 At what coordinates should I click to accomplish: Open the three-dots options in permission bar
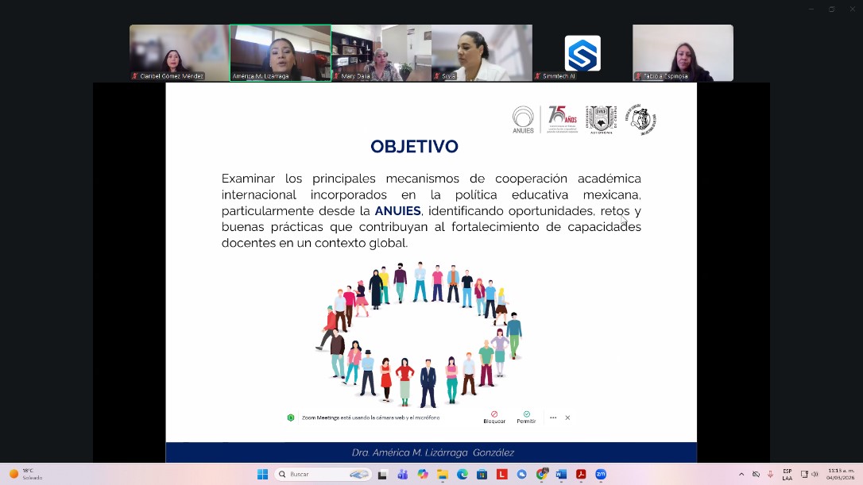553,418
